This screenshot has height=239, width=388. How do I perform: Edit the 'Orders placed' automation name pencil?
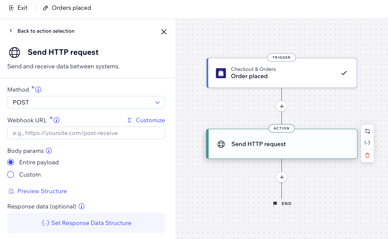point(45,8)
